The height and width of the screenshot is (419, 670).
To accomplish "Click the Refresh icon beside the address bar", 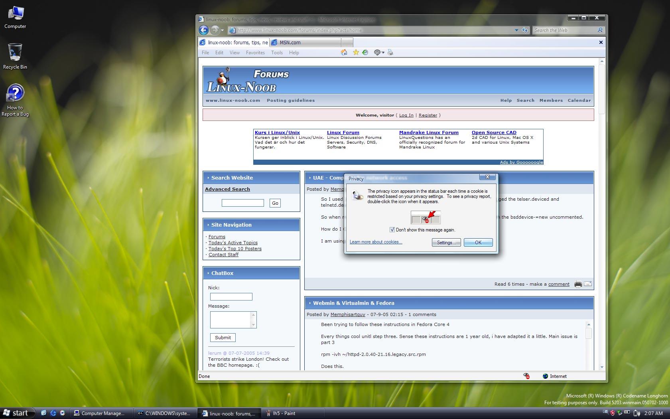I will point(525,30).
